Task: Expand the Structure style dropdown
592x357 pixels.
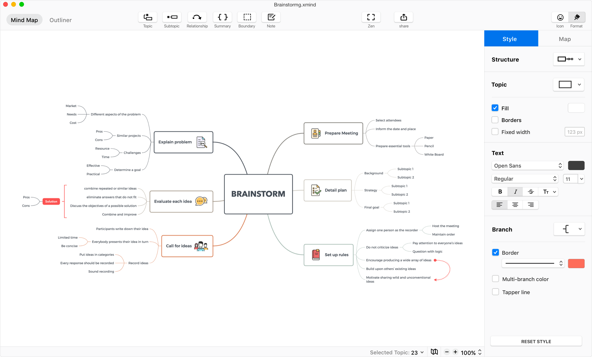Action: [580, 59]
